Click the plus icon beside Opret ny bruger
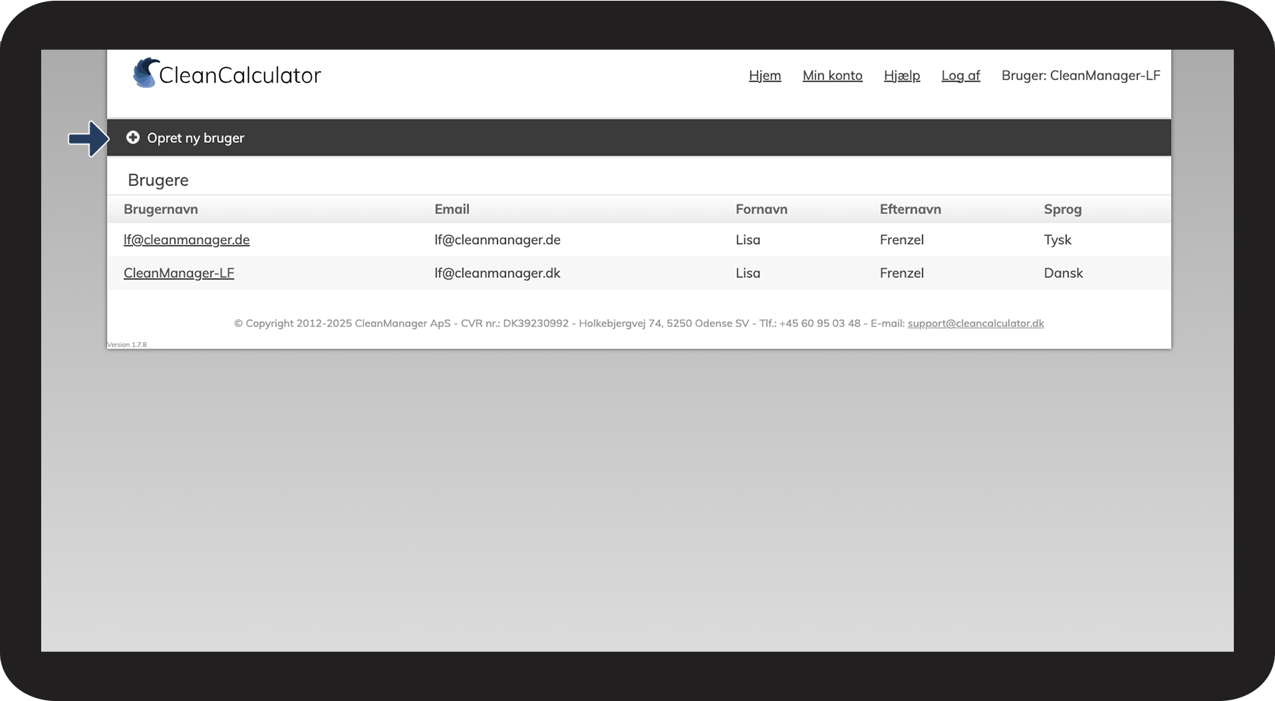The height and width of the screenshot is (701, 1275). (x=133, y=137)
